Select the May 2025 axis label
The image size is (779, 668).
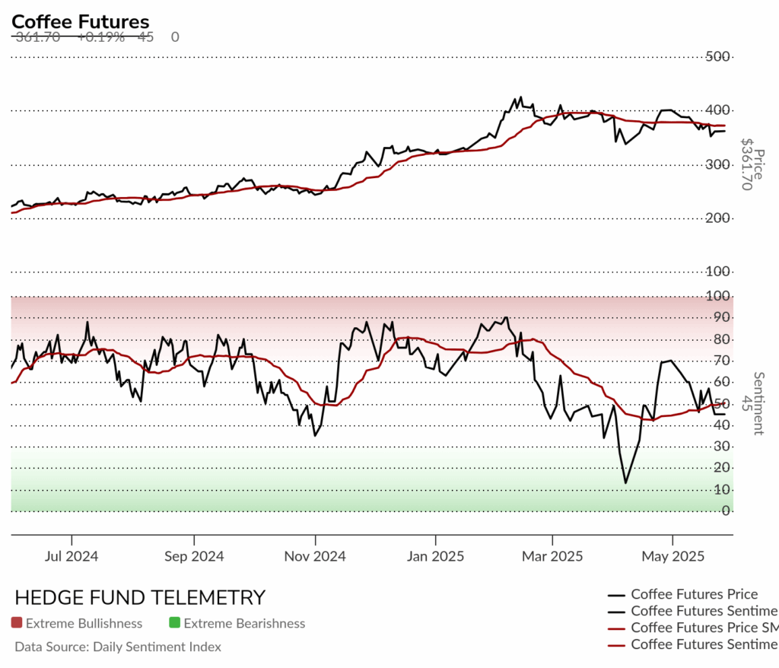(x=672, y=556)
